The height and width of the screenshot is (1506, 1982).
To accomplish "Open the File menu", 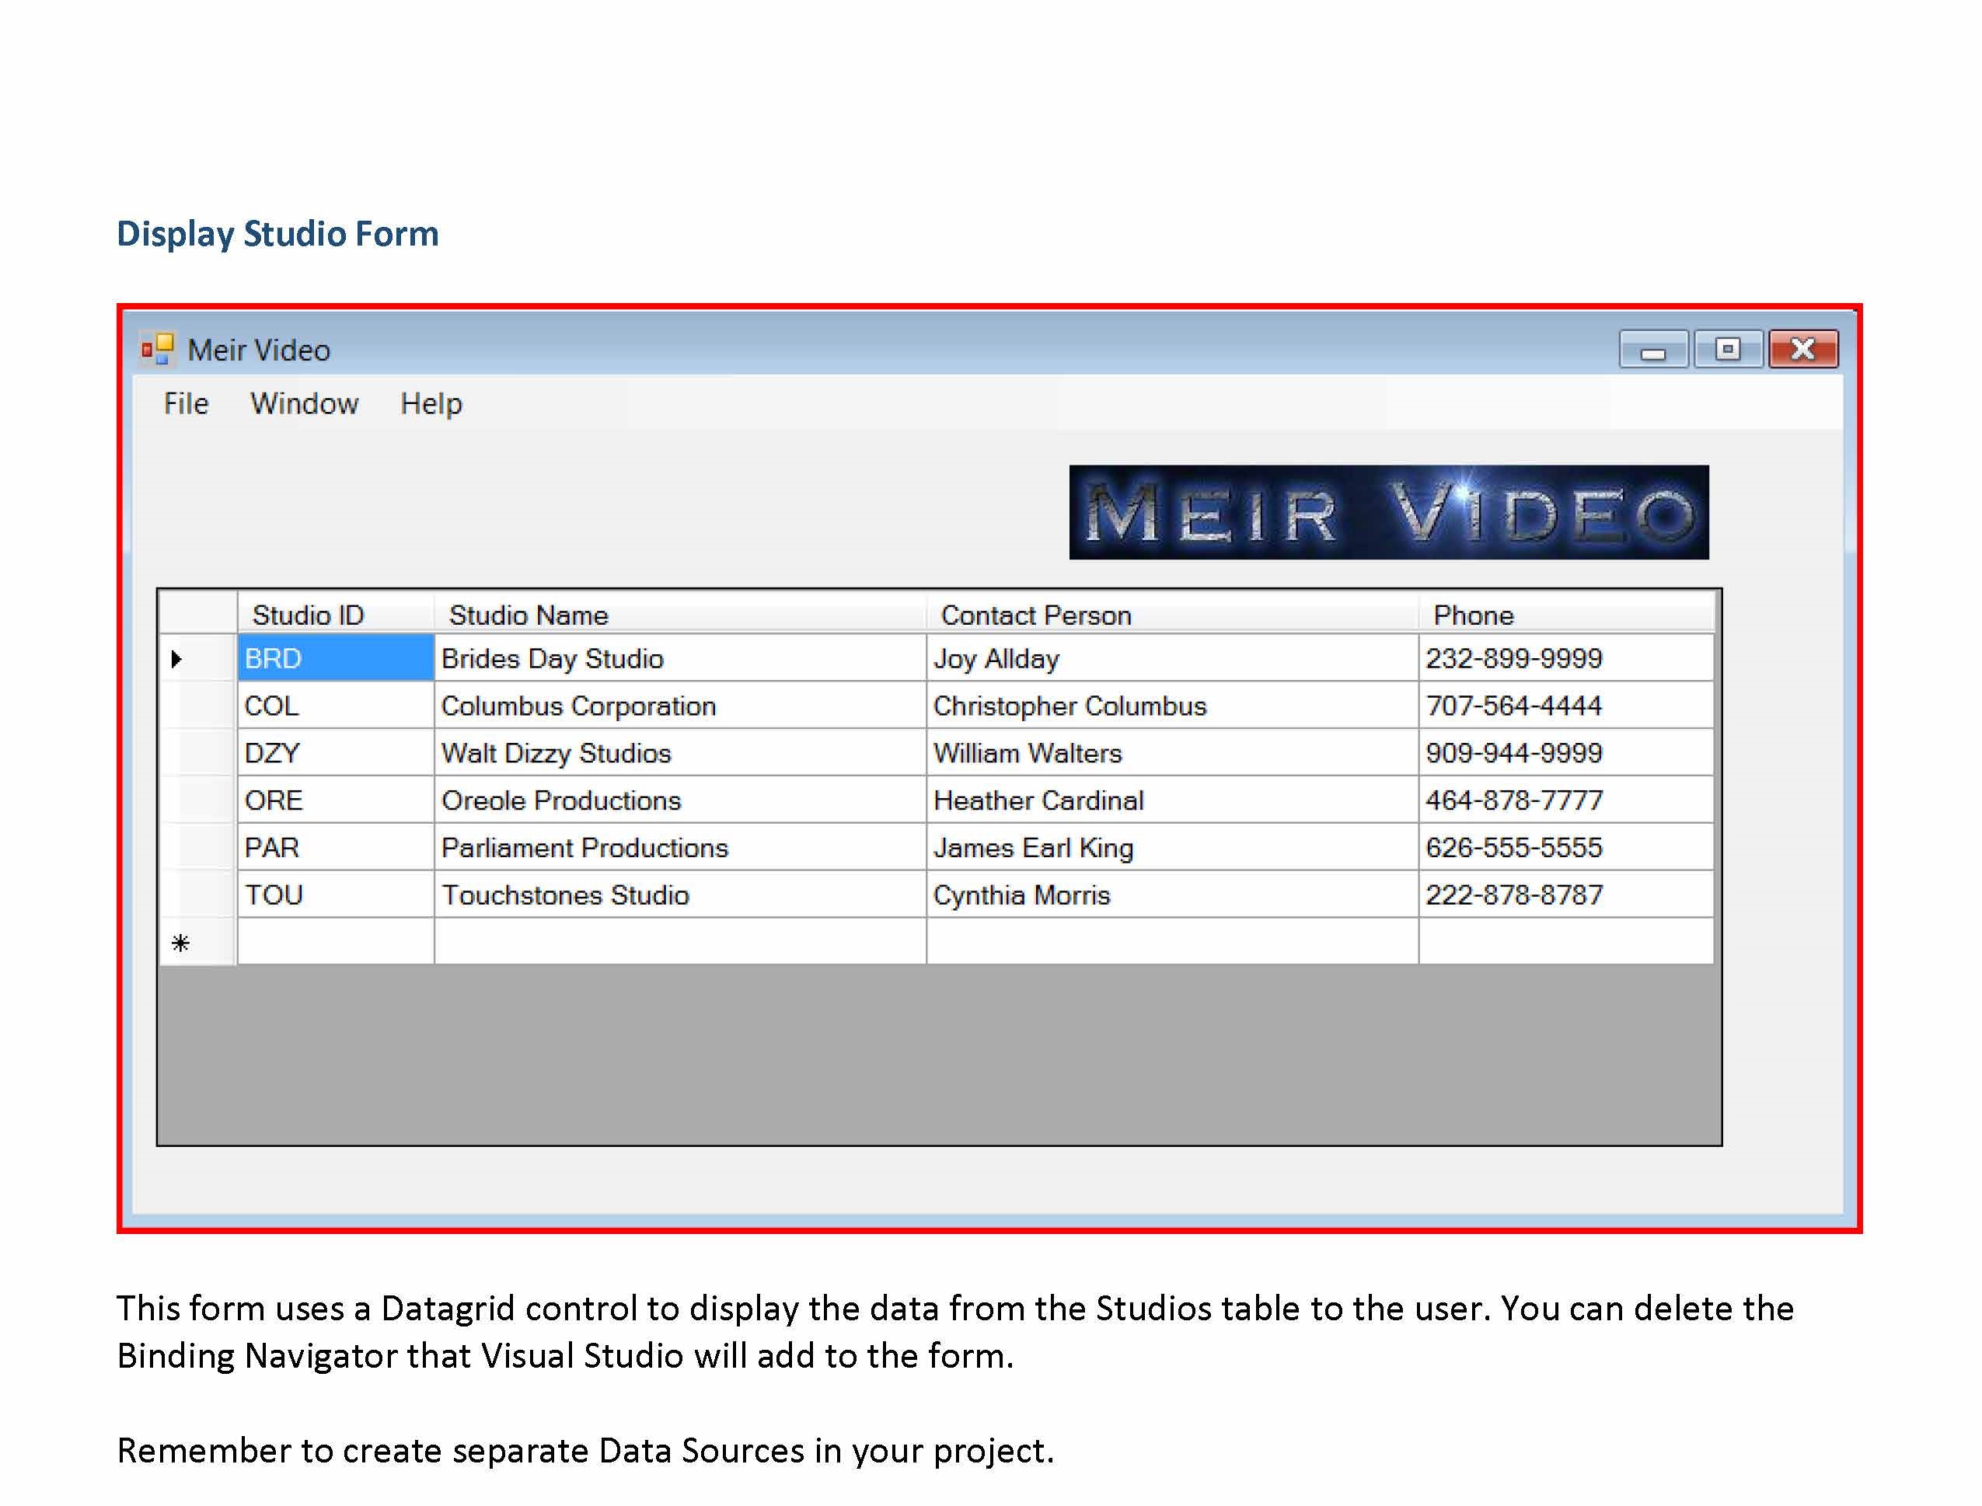I will 186,403.
